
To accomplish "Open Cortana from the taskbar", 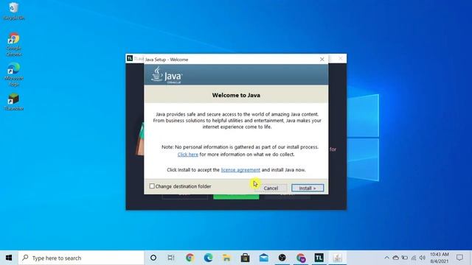I will [153, 258].
